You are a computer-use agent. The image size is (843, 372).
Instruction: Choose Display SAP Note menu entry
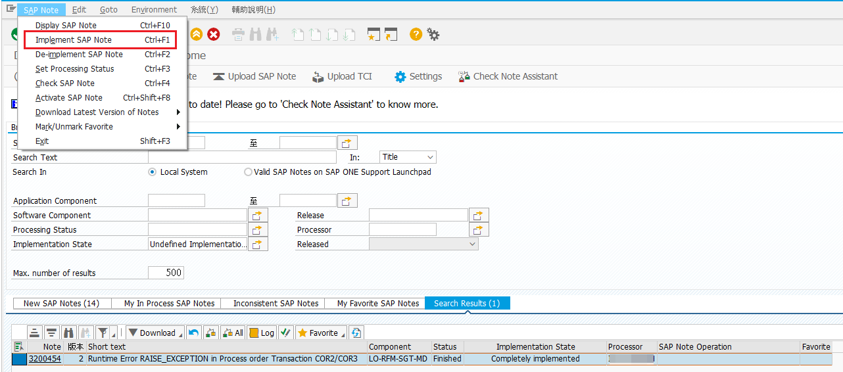[x=103, y=26]
